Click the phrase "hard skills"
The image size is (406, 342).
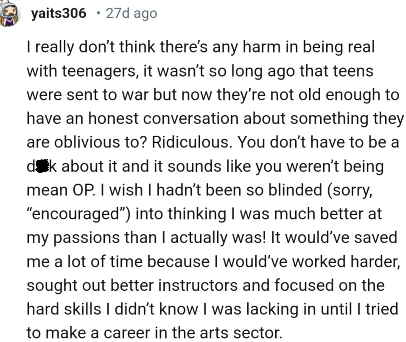pos(64,309)
